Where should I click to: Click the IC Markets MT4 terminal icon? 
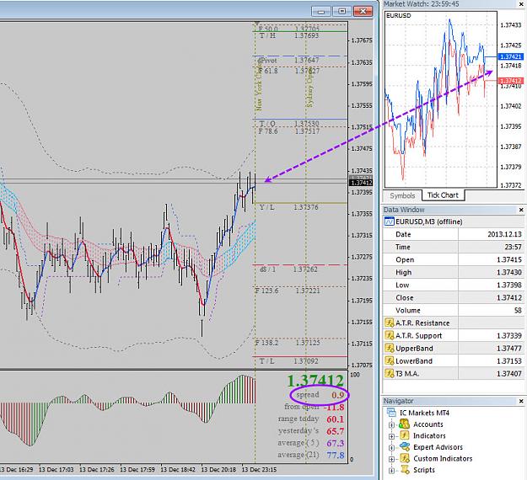[x=391, y=413]
